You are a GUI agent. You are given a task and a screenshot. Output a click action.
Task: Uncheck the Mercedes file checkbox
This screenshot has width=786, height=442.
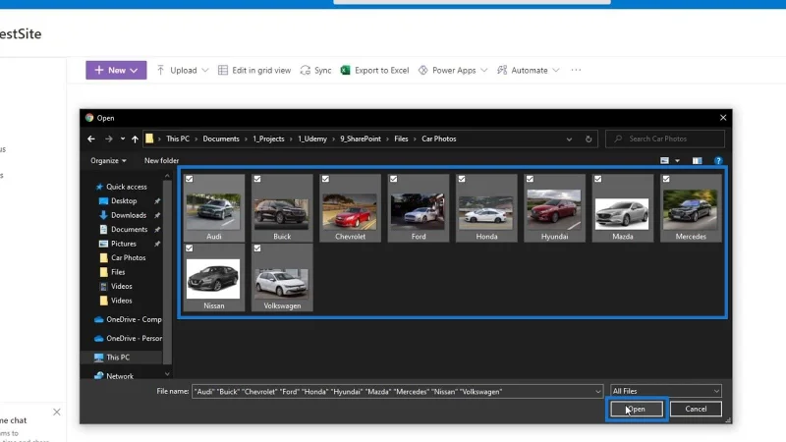point(666,179)
